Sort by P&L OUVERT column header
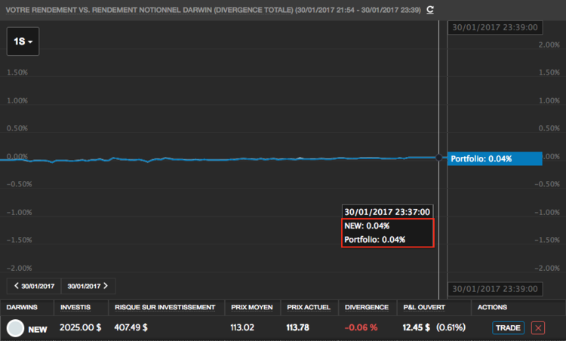Viewport: 566px width, 341px height. (x=424, y=307)
